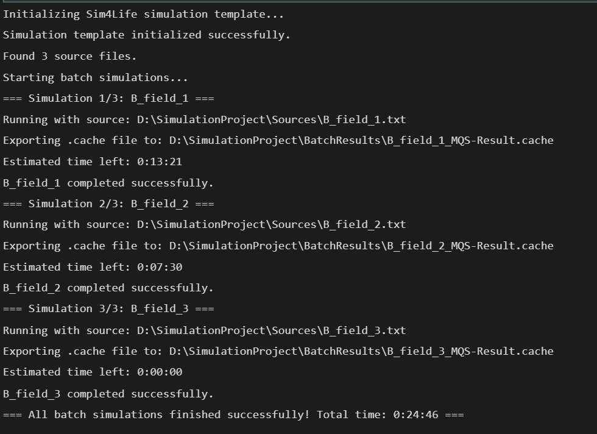Image resolution: width=597 pixels, height=434 pixels.
Task: Open the B_field_1_MQS-Result.cache export path
Action: pyautogui.click(x=361, y=140)
